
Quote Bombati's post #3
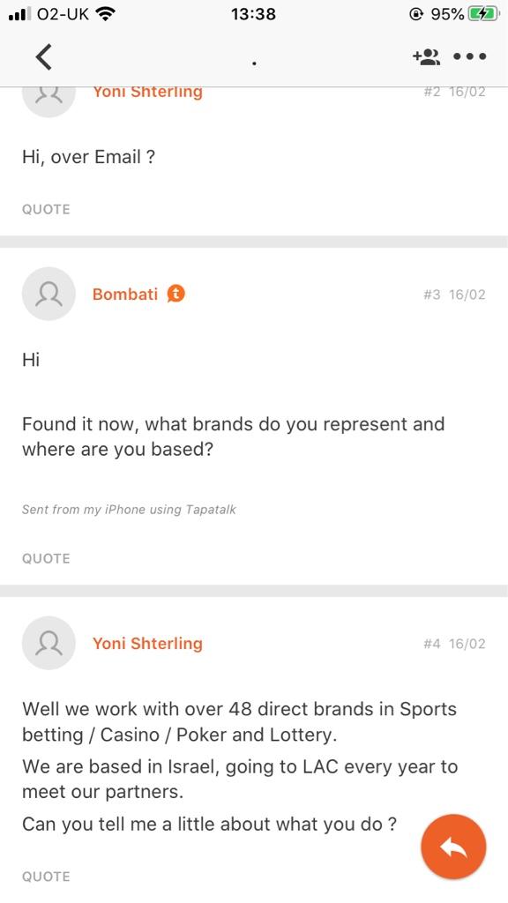[x=46, y=558]
